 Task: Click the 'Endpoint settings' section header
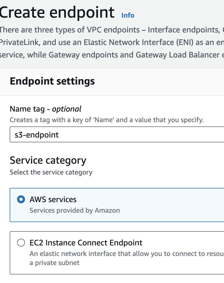(x=52, y=81)
